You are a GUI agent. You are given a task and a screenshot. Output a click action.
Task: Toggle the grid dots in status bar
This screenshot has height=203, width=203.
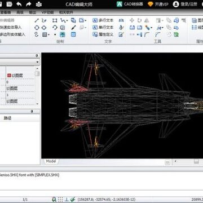click(60, 200)
